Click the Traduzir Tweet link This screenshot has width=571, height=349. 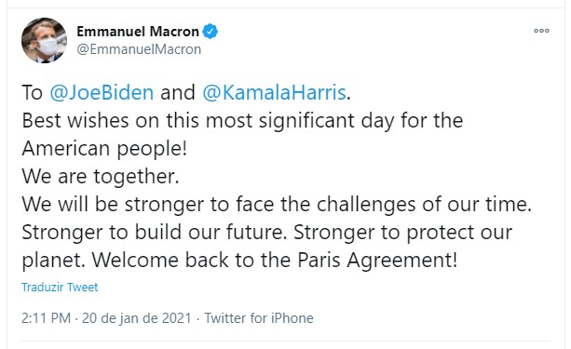(x=60, y=288)
